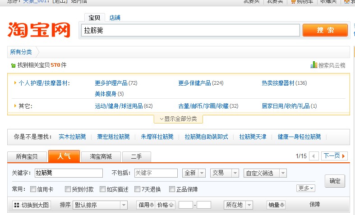355x215 pixels.
Task: Select the 店铺 search tab
Action: pyautogui.click(x=115, y=18)
